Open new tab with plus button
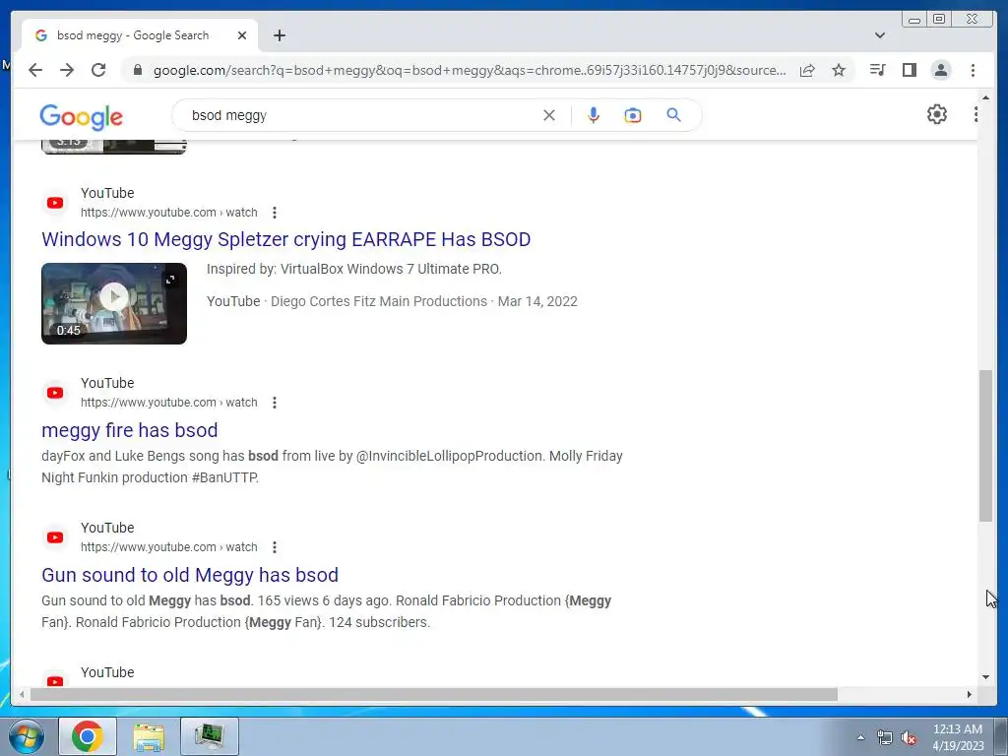1008x756 pixels. (279, 35)
